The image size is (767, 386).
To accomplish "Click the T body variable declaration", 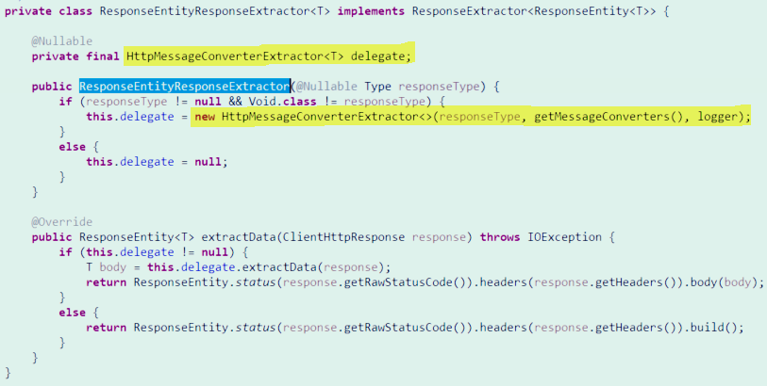I will tap(107, 267).
